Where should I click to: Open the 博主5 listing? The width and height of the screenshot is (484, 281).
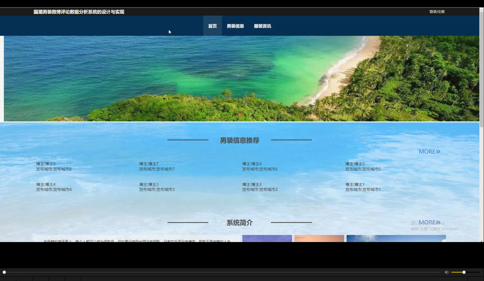362,166
